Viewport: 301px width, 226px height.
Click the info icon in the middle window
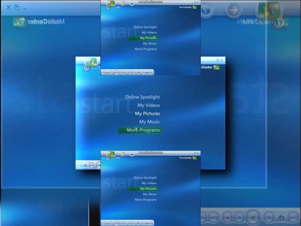pyautogui.click(x=87, y=68)
